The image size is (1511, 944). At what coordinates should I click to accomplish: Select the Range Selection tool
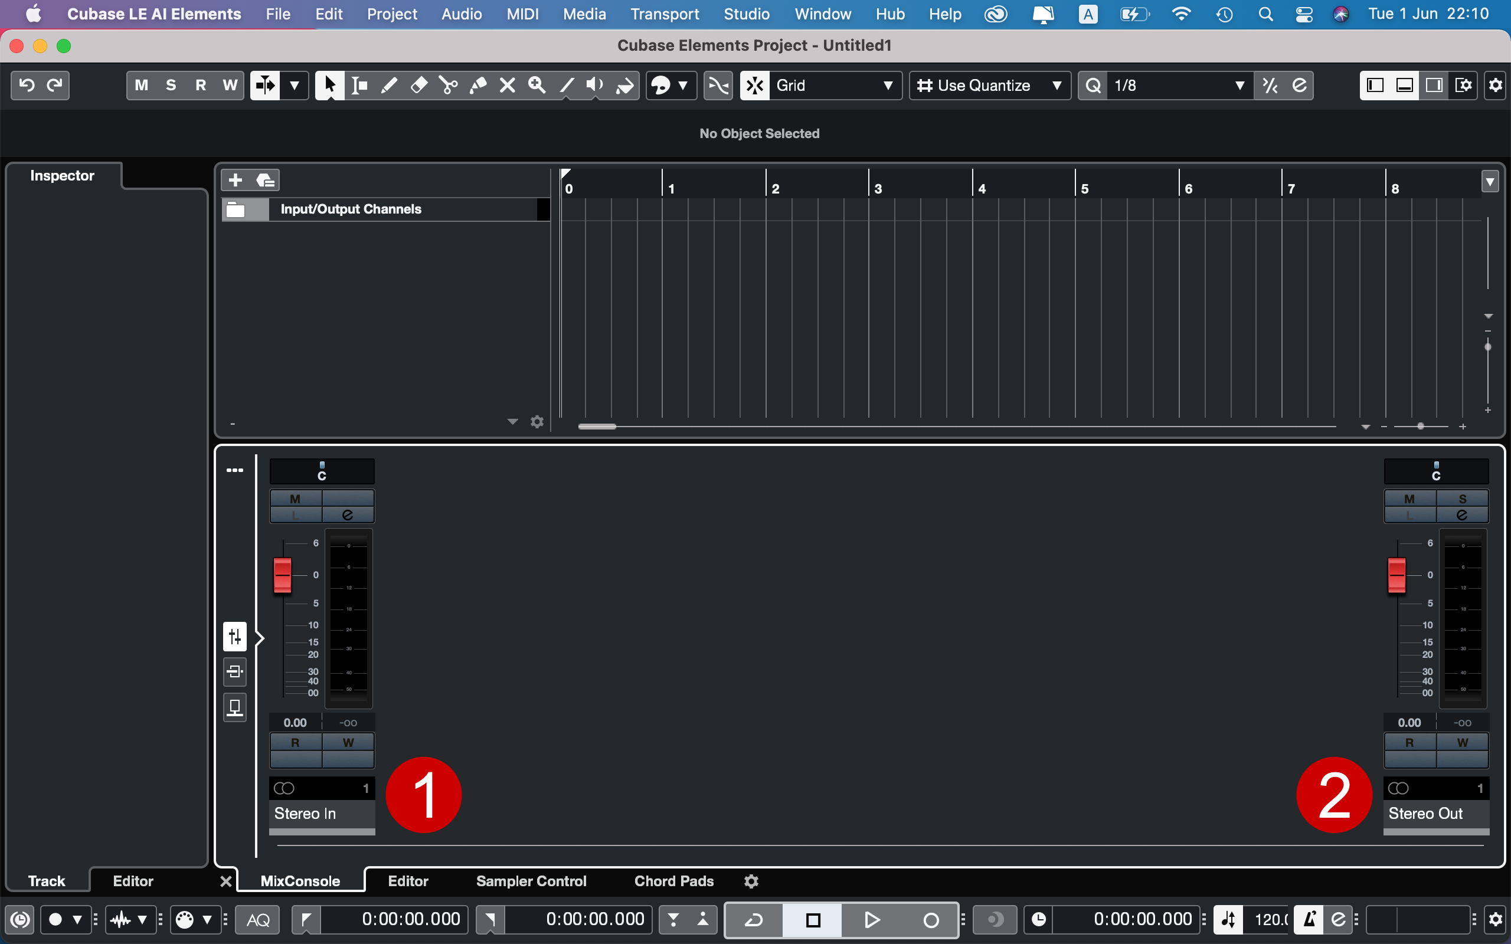coord(359,85)
